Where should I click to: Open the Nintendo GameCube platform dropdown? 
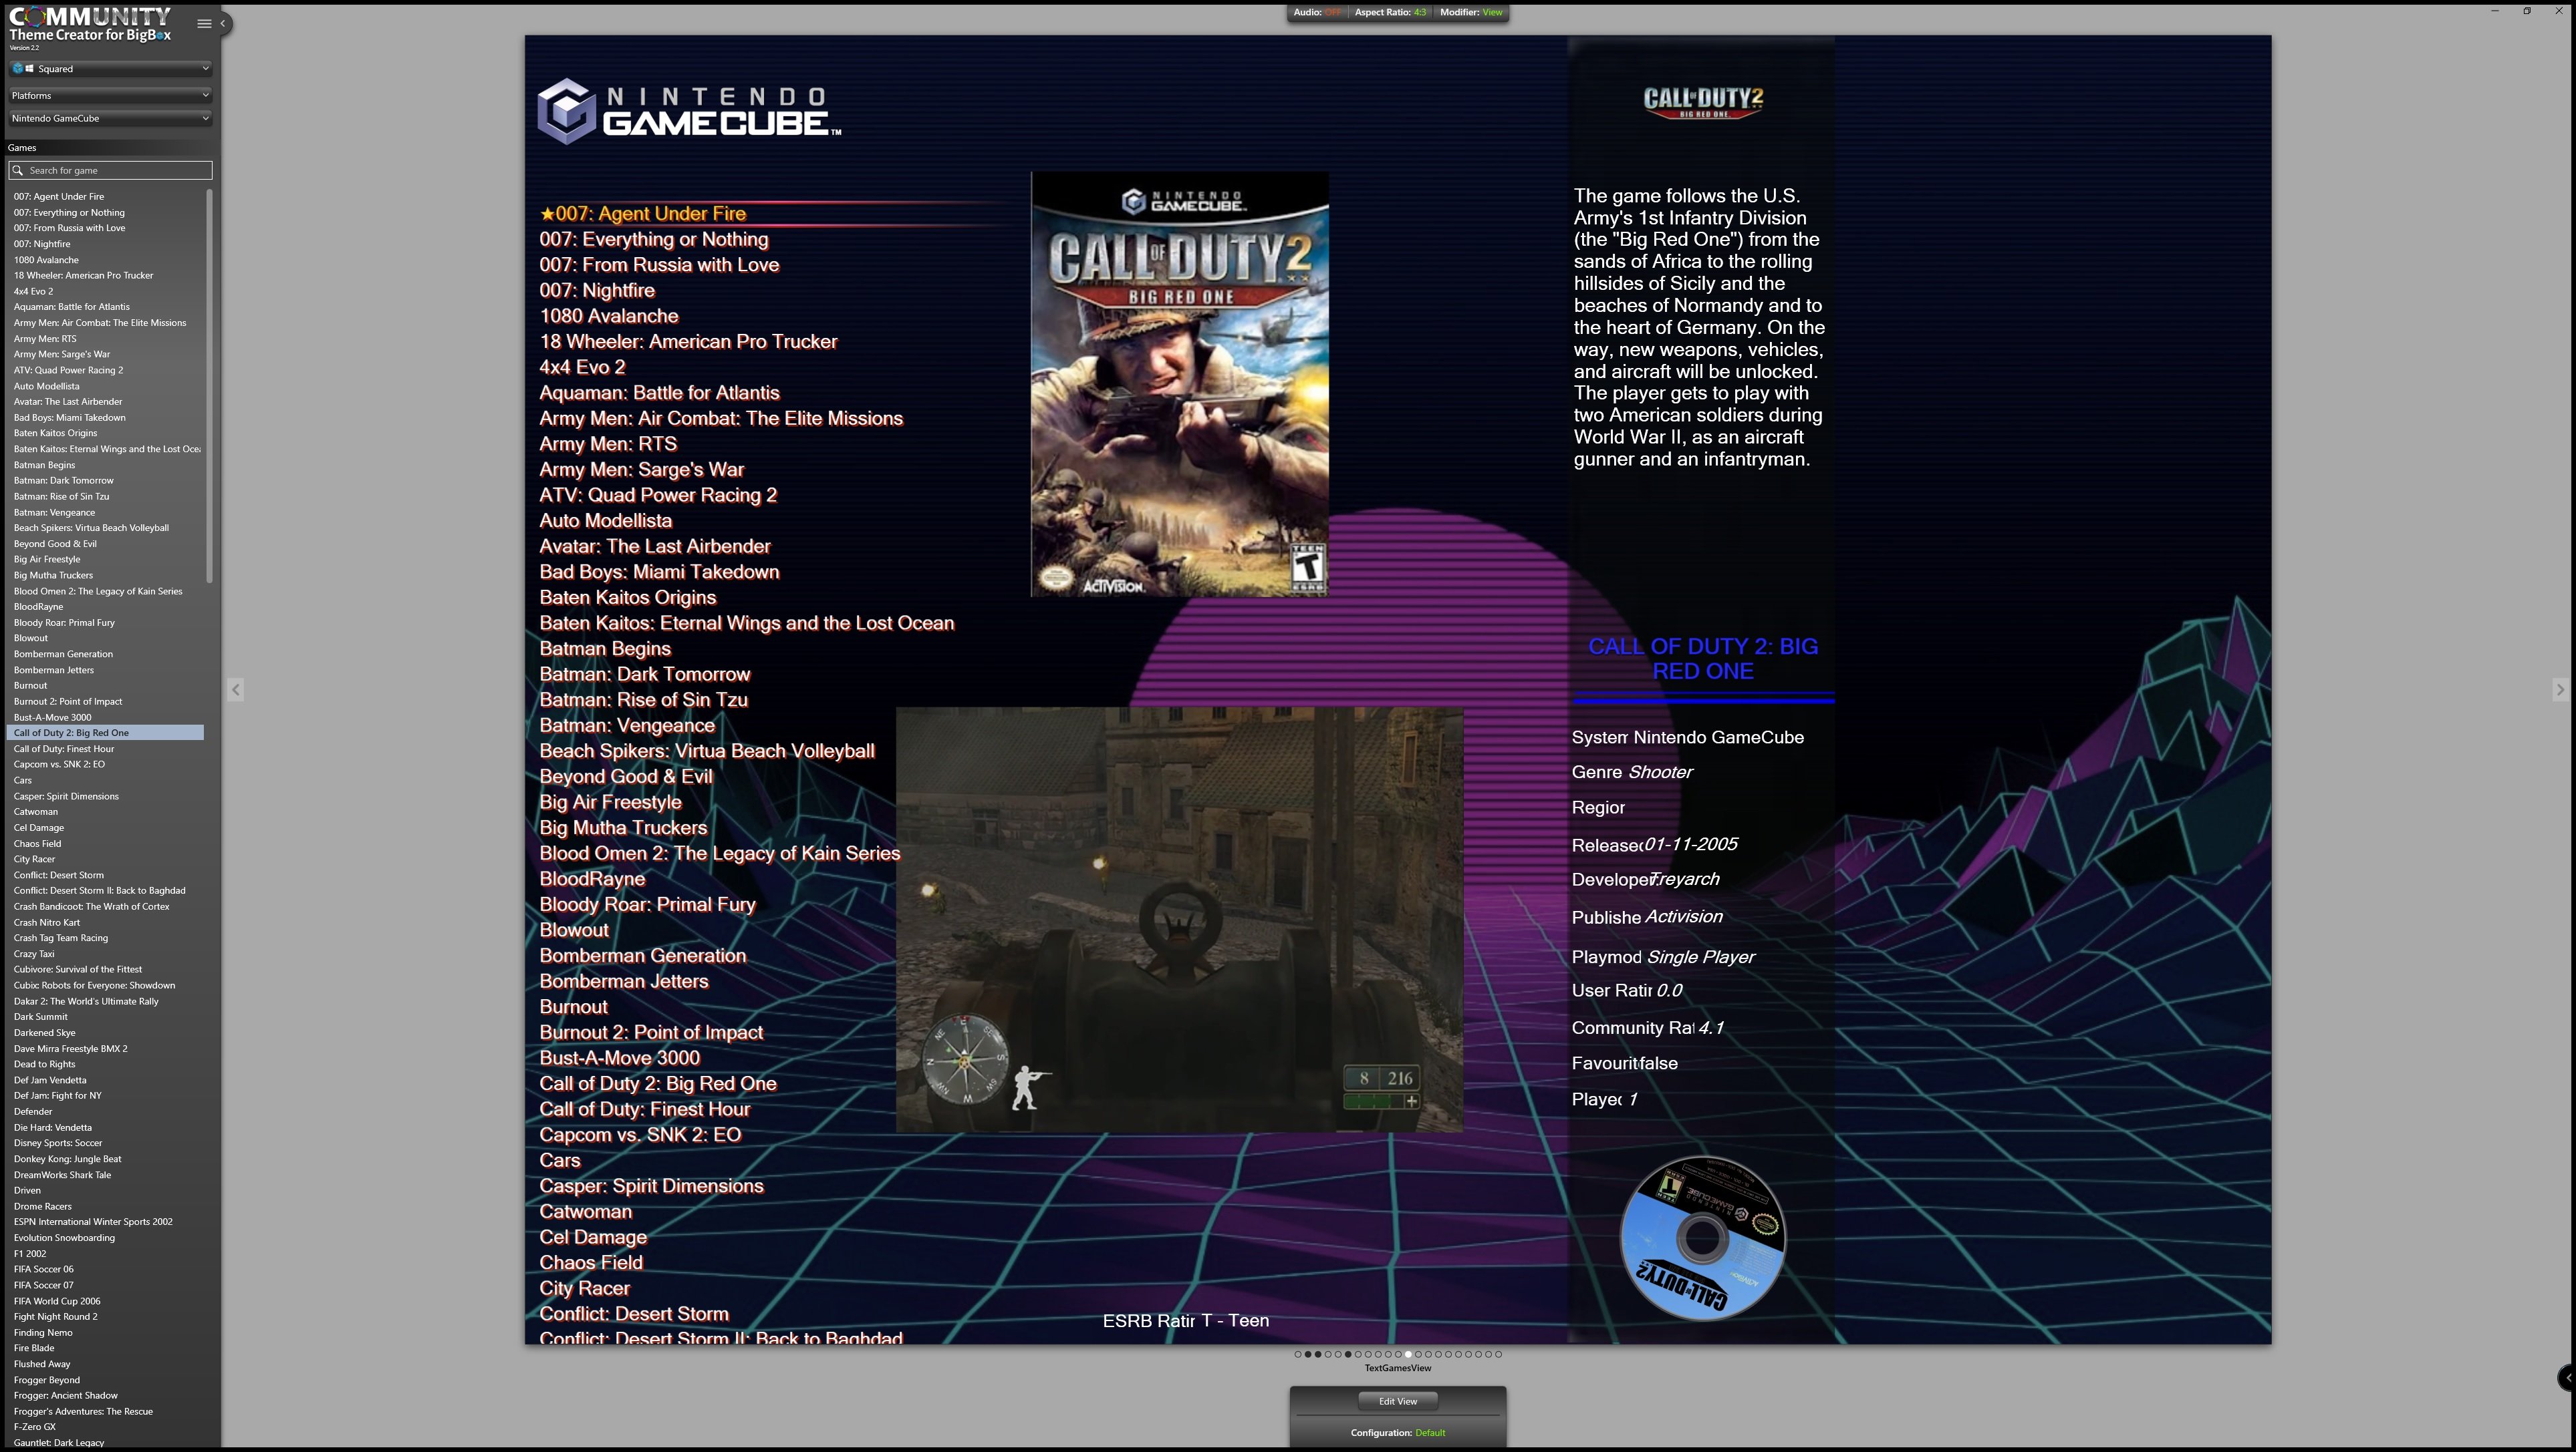pos(110,118)
